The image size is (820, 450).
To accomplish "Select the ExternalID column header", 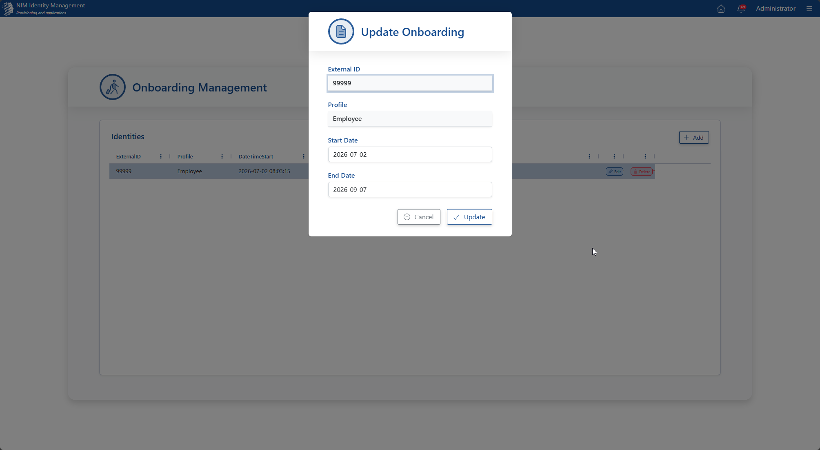I will click(128, 156).
